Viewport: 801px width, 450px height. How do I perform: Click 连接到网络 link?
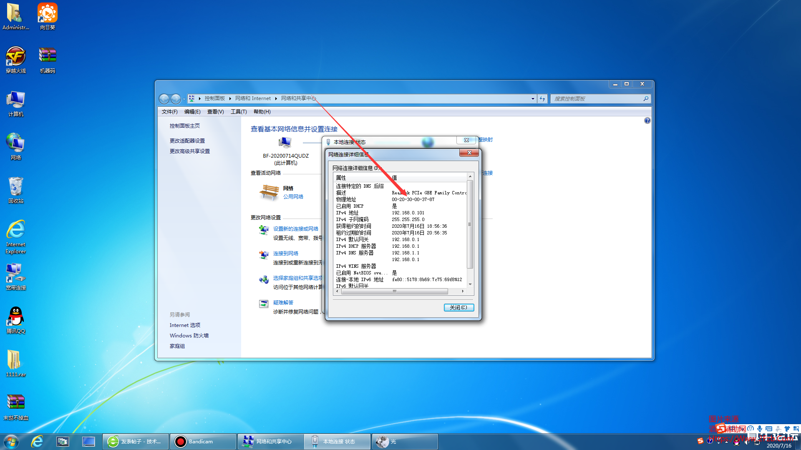click(x=285, y=254)
